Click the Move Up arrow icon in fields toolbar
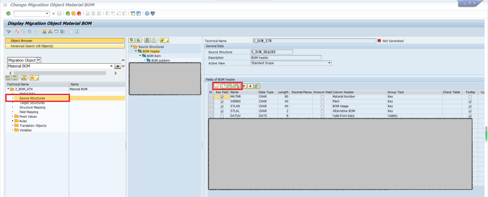Image resolution: width=488 pixels, height=197 pixels. click(x=244, y=86)
